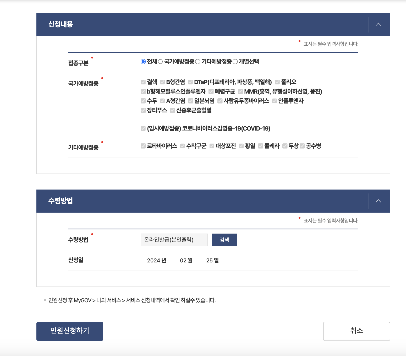Check the 폴리오 vaccination option
This screenshot has height=356, width=406.
tap(277, 82)
